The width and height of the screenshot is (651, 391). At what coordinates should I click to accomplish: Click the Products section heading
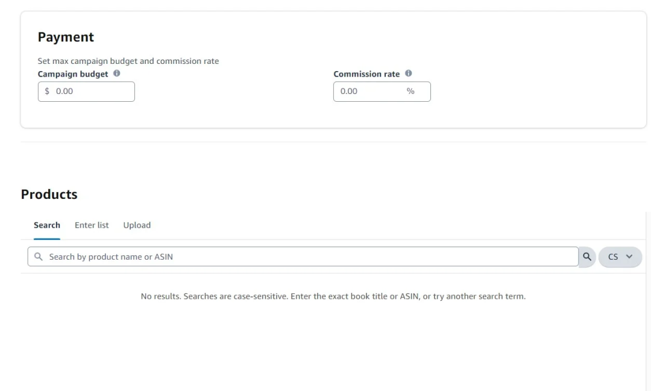[49, 194]
